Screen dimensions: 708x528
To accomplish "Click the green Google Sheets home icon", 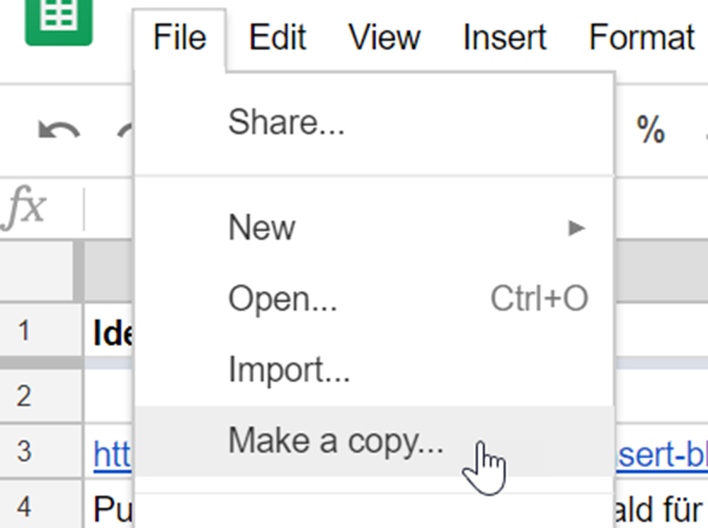I will click(x=59, y=22).
